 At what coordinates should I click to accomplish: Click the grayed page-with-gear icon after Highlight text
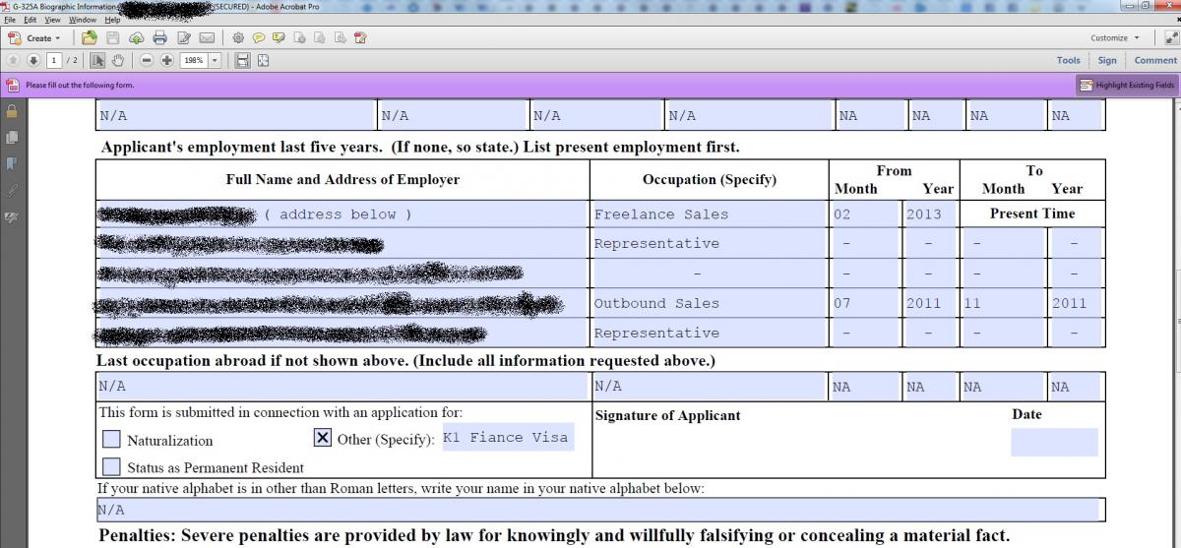(x=299, y=38)
